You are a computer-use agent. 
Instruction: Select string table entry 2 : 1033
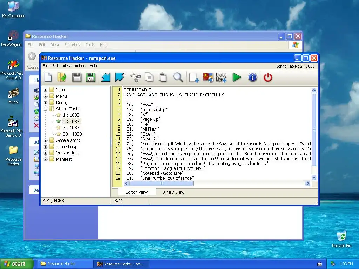[x=71, y=121]
